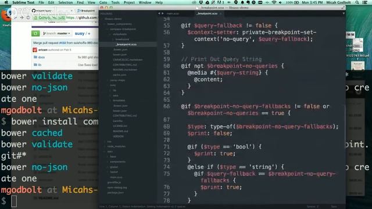The width and height of the screenshot is (372, 209).
Task: Click the notification bell menu bar icon
Action: [x=242, y=2]
